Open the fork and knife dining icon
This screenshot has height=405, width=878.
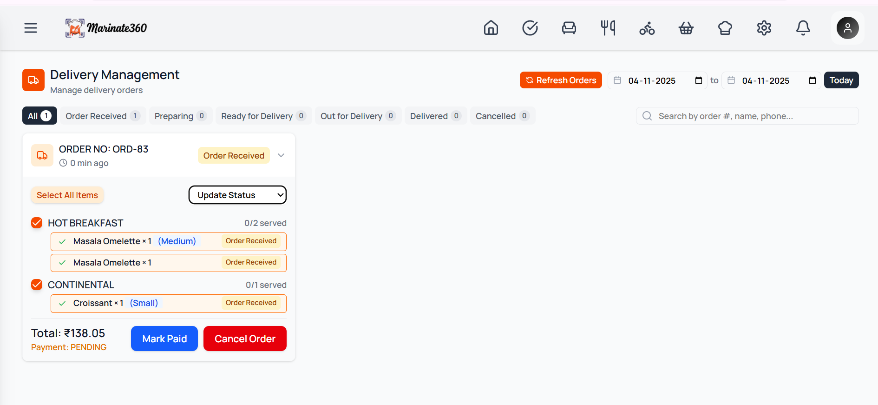(x=608, y=28)
